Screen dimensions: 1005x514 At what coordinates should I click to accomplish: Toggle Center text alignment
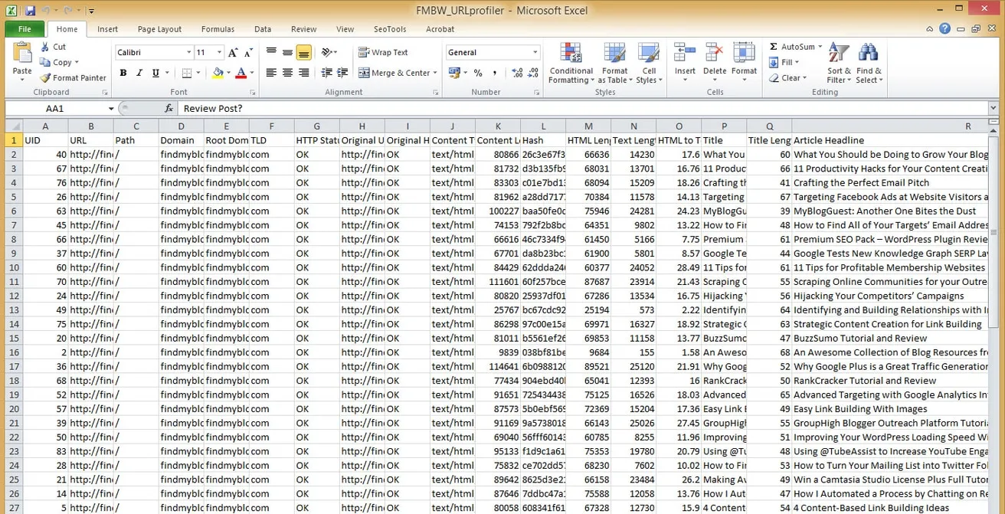[287, 73]
